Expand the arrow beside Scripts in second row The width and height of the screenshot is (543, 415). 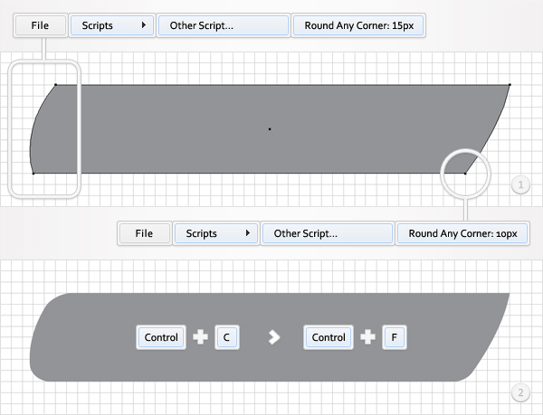pyautogui.click(x=248, y=233)
